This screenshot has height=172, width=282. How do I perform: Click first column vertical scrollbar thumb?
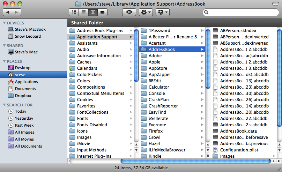[136, 55]
